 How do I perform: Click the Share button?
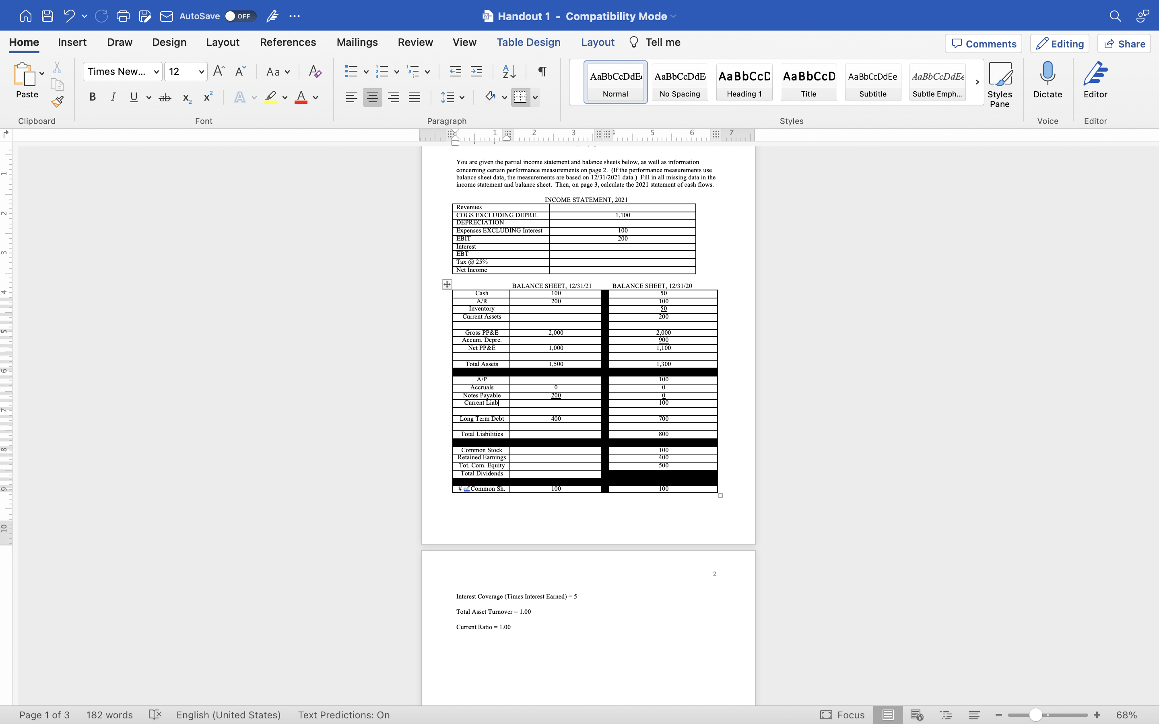(x=1124, y=43)
